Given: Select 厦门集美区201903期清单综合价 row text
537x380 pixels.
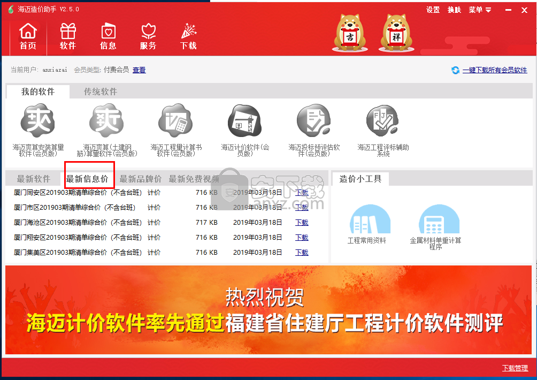Looking at the screenshot, I should coord(78,253).
